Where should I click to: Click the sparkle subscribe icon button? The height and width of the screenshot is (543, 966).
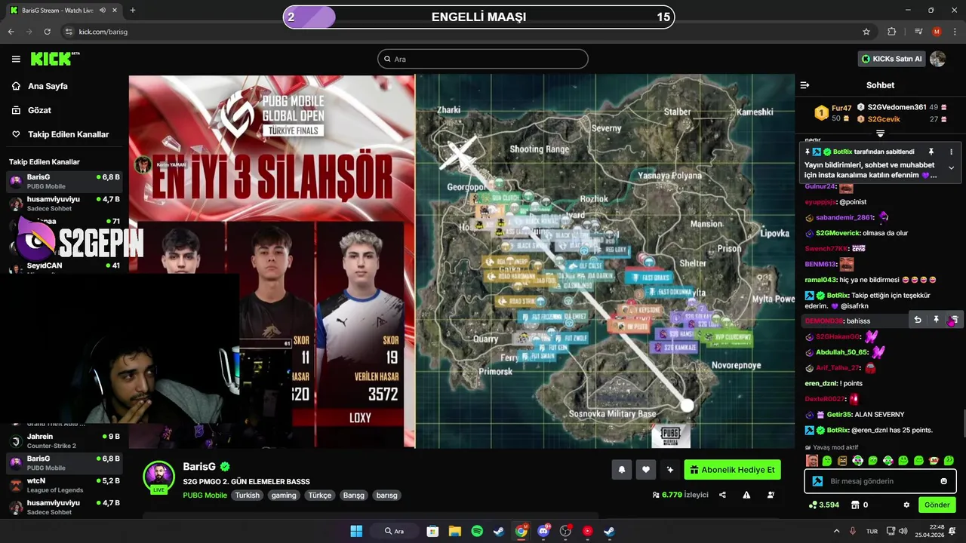pyautogui.click(x=670, y=470)
